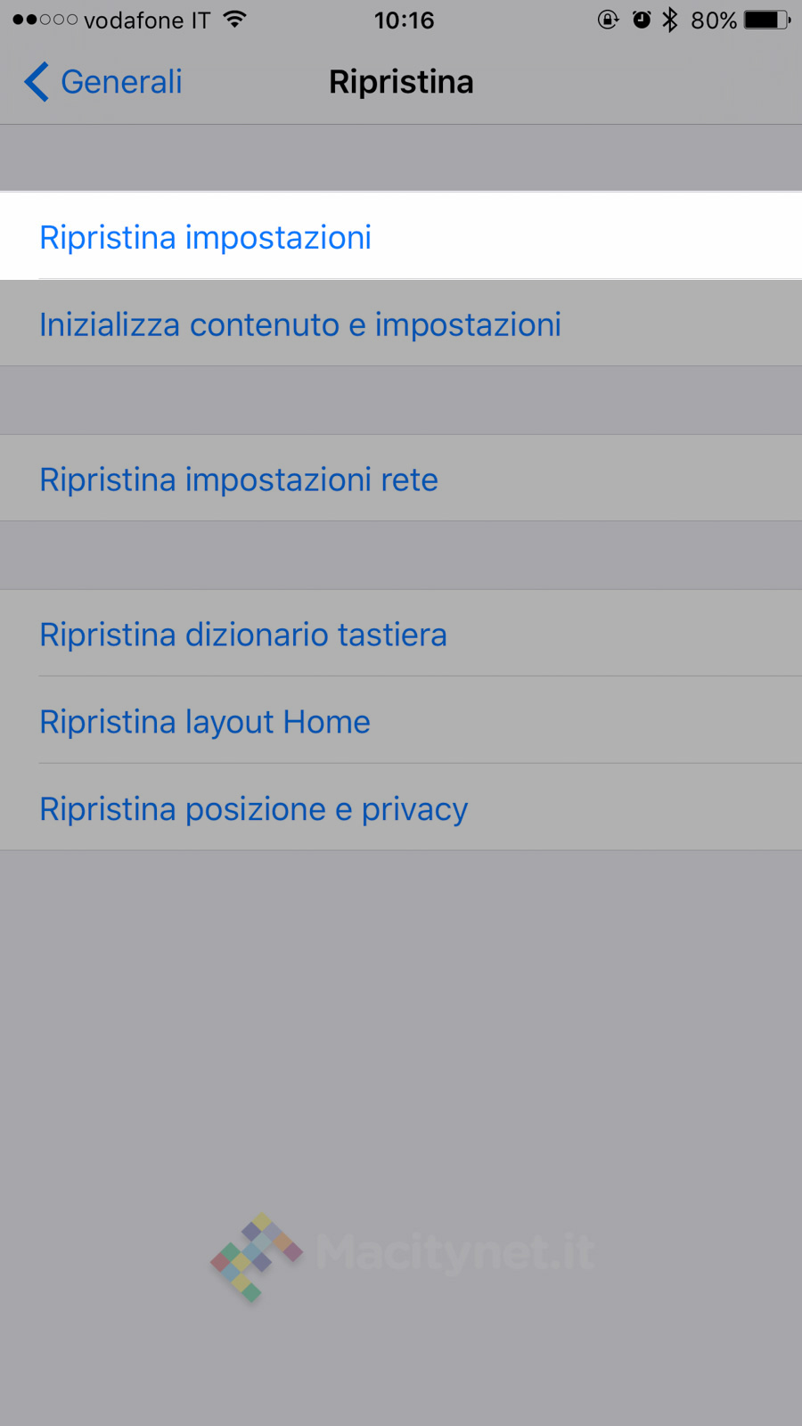The height and width of the screenshot is (1426, 802).
Task: Tap the Ripristina page title
Action: click(401, 82)
